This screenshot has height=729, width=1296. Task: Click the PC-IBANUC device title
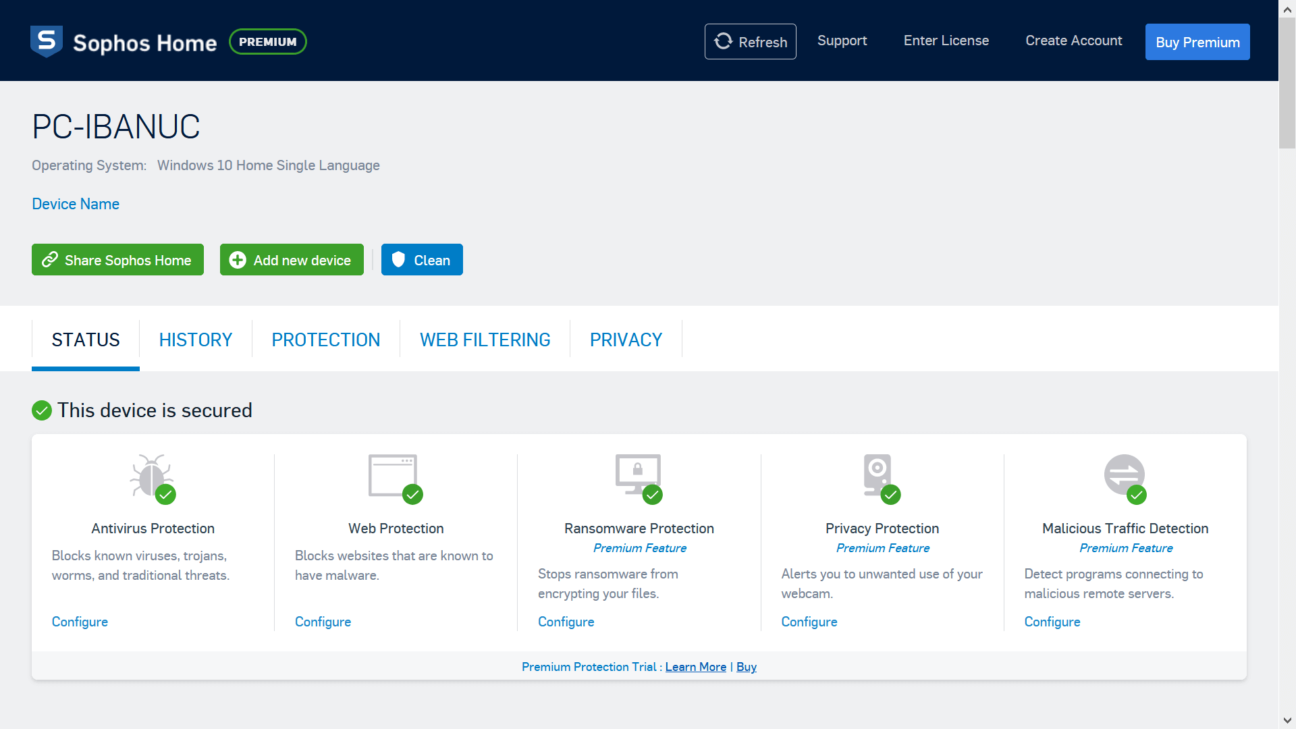pyautogui.click(x=116, y=127)
